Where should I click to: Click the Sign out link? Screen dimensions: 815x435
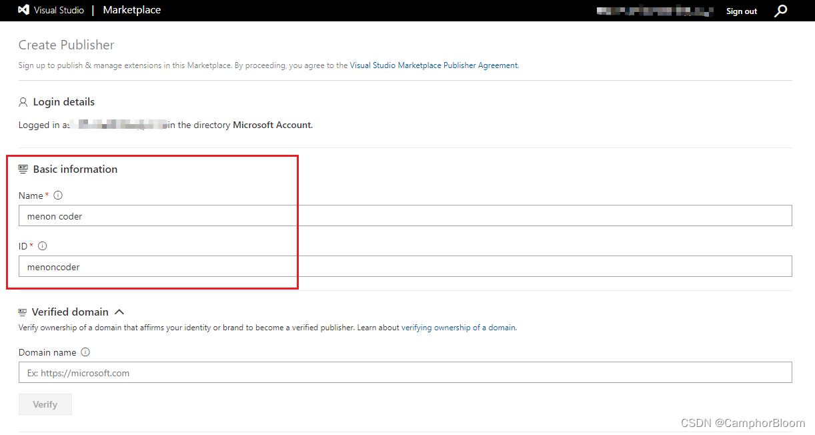[742, 11]
